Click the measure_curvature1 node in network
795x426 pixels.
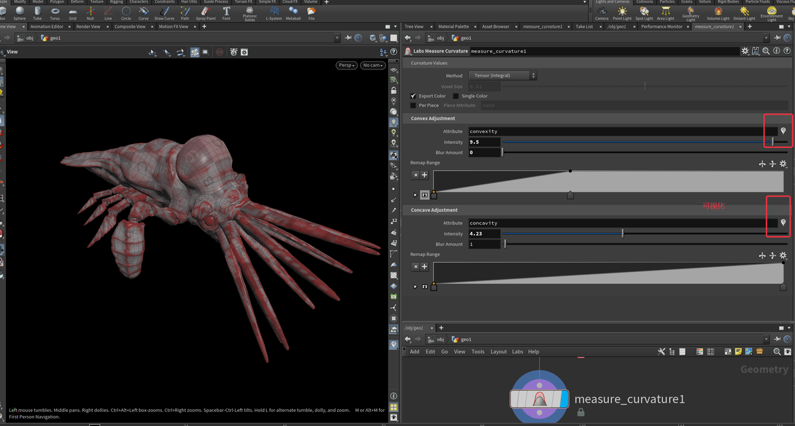(539, 399)
